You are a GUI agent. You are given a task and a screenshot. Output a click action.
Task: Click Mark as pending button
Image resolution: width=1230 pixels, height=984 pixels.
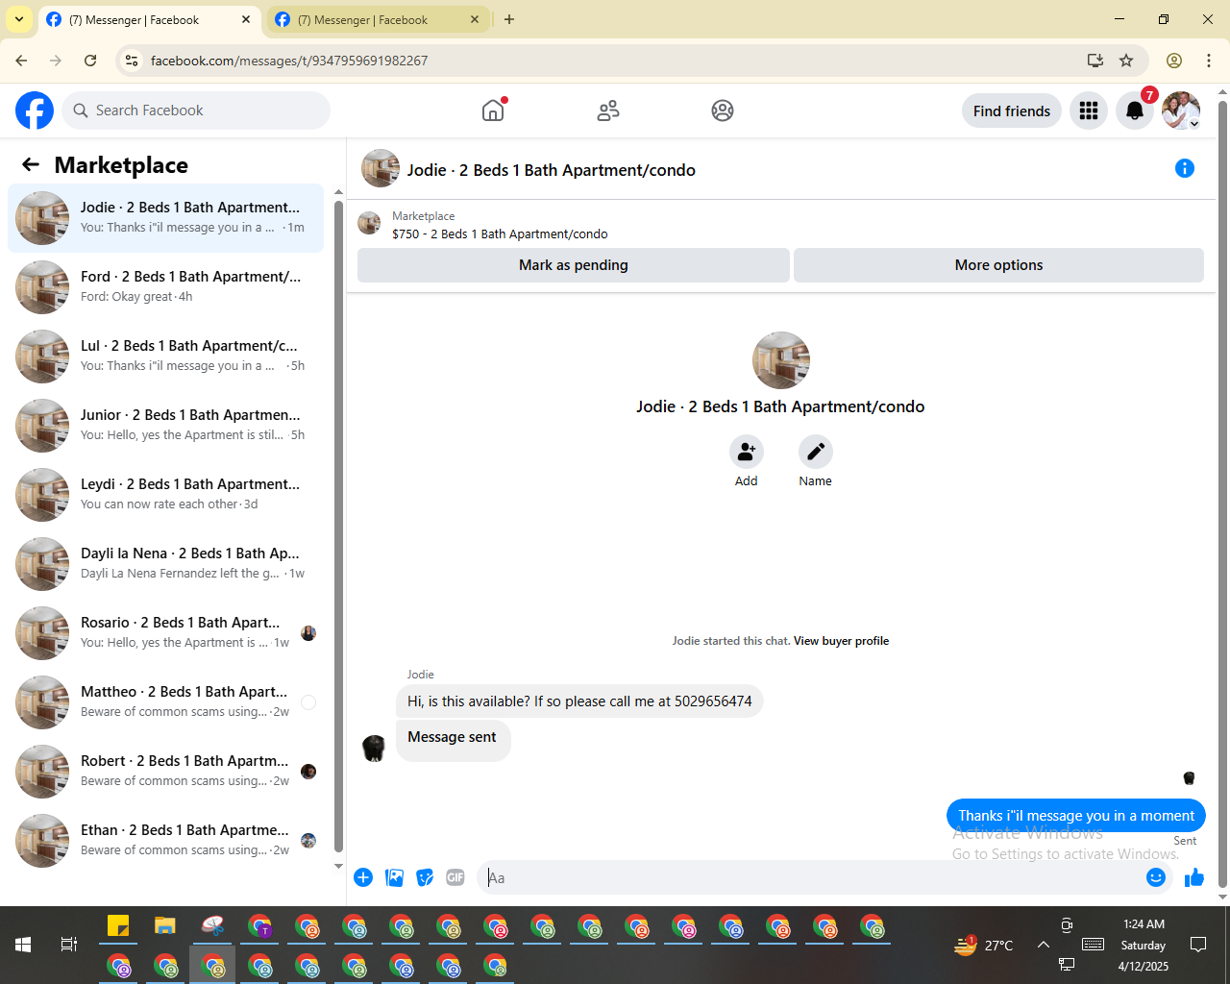point(574,265)
